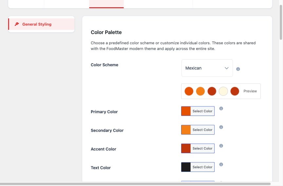
Task: Click the Color Palette heading
Action: pos(106,32)
